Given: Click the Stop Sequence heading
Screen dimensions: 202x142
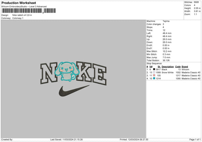Looking at the screenshot, I should pos(154,64).
